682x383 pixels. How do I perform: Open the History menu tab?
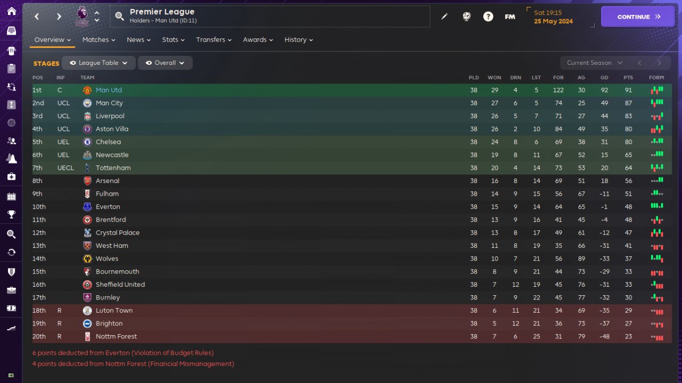point(298,40)
